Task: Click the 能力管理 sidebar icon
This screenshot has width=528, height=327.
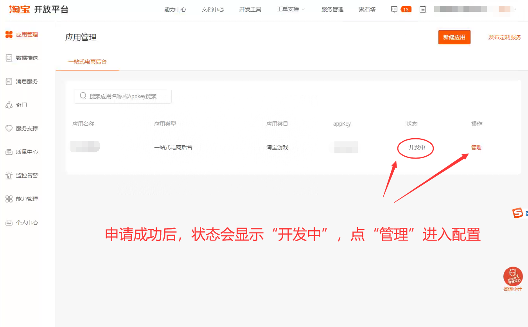Action: tap(9, 199)
